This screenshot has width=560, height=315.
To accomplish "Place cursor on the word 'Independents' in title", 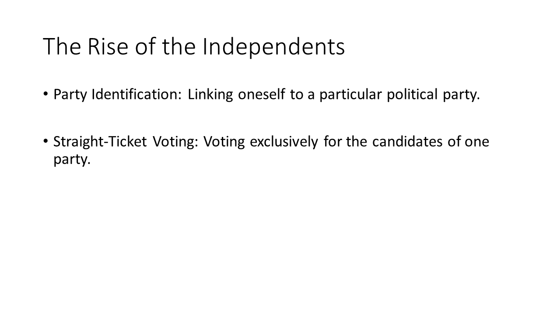I will 273,47.
